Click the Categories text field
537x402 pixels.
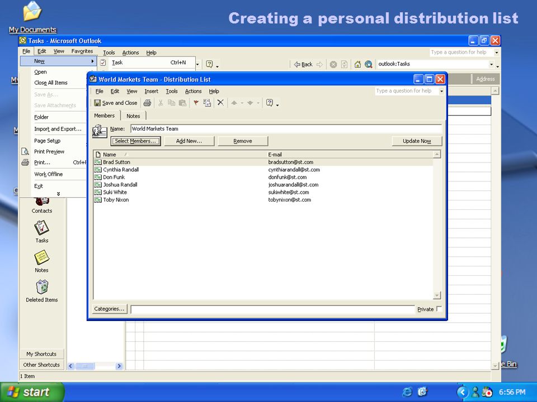(x=272, y=309)
